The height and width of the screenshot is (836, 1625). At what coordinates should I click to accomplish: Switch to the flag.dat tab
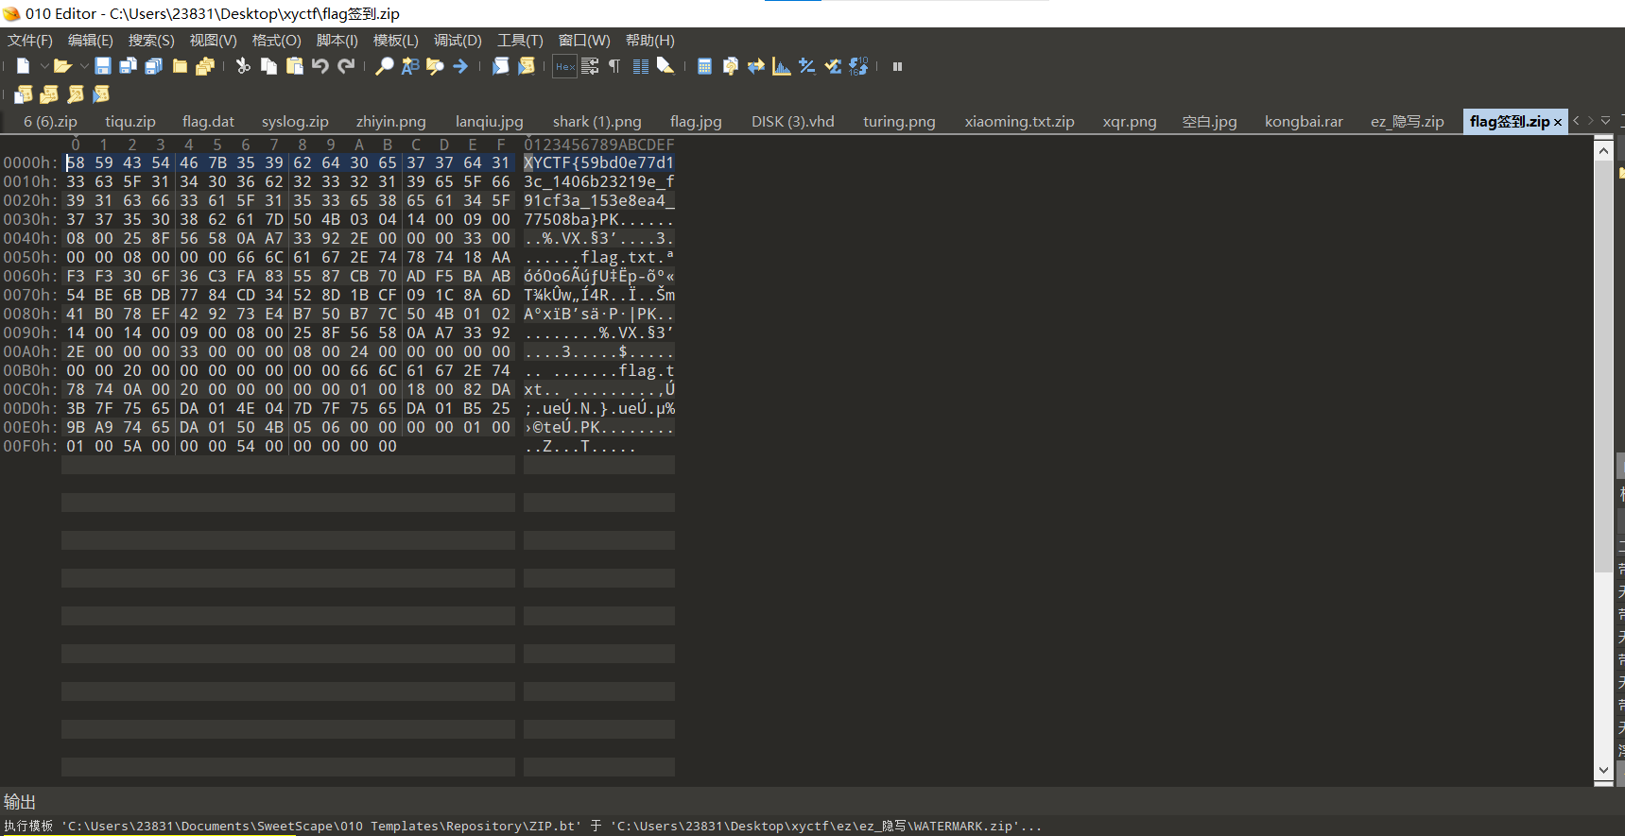pos(208,122)
